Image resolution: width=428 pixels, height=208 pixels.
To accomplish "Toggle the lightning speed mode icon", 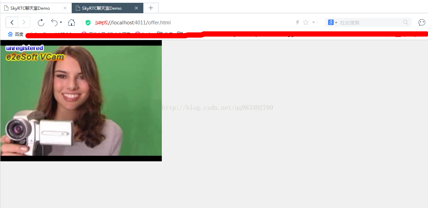I will point(298,23).
